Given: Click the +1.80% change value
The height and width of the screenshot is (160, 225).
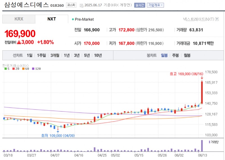Looking at the screenshot, I should [45, 42].
